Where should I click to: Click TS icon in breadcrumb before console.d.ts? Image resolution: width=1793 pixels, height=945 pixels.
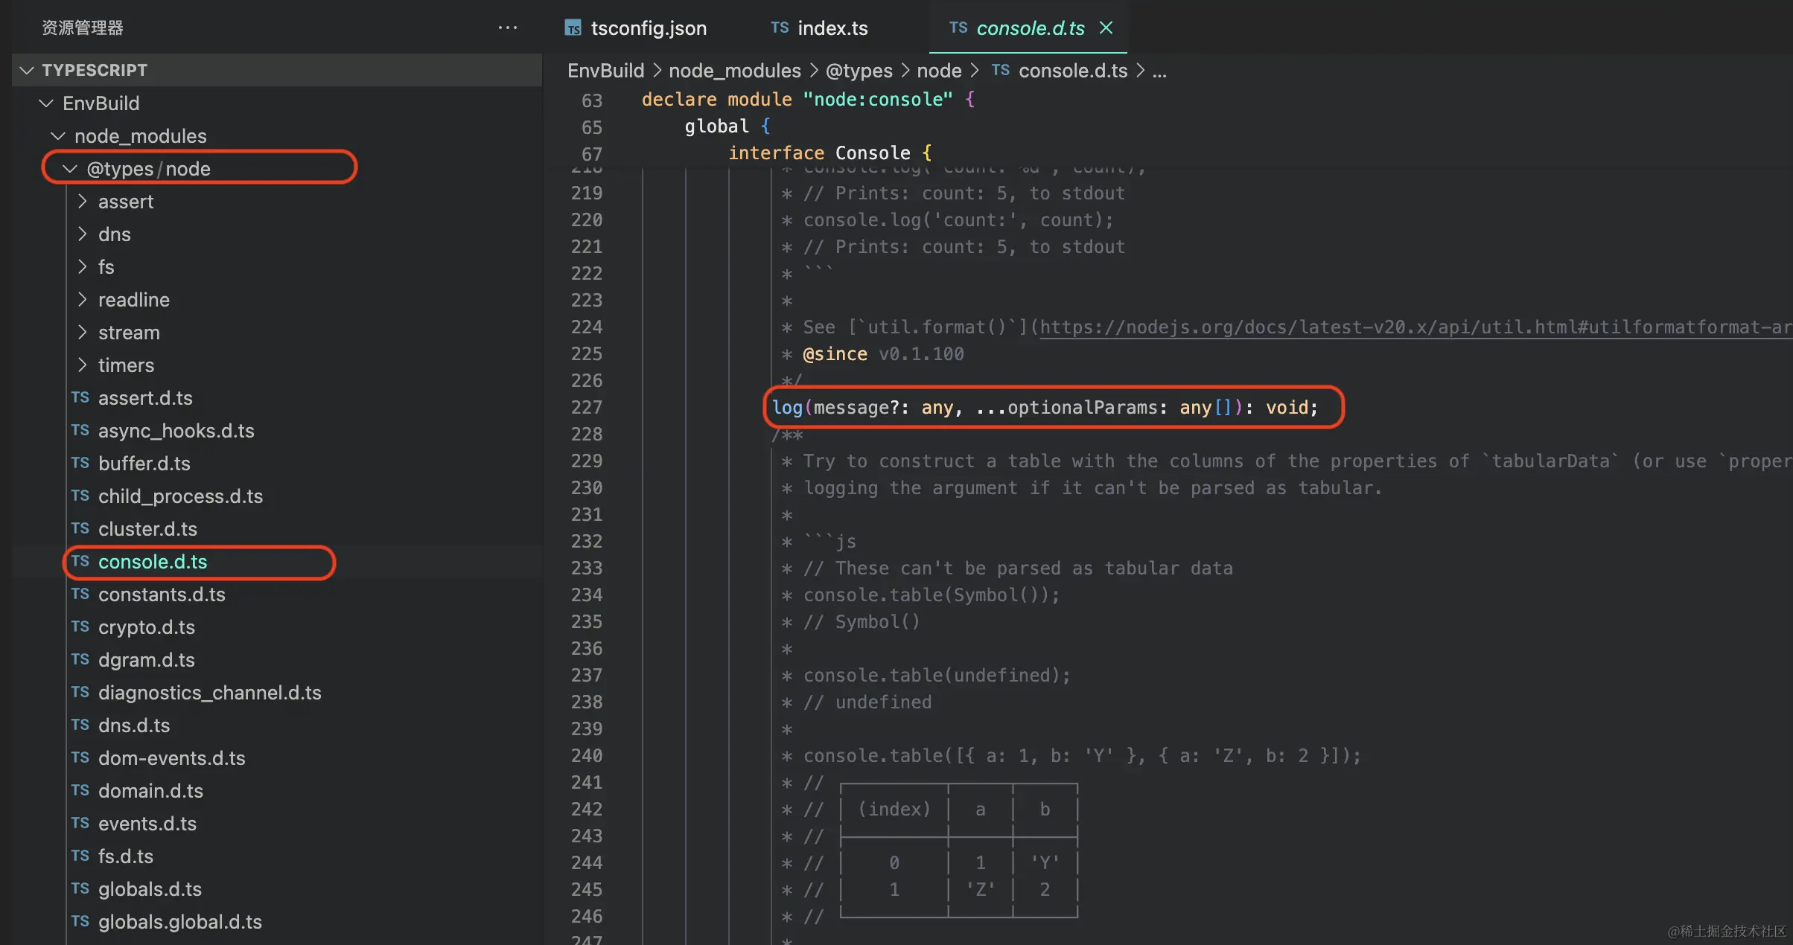point(1000,70)
